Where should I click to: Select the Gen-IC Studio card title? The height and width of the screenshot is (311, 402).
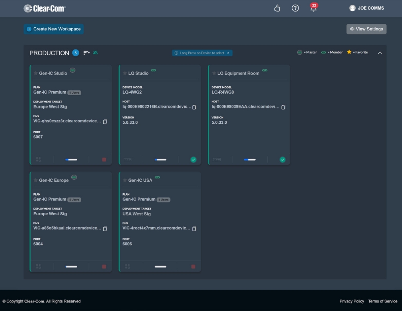pyautogui.click(x=53, y=73)
